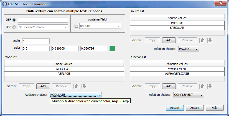This screenshot has height=116, width=229.
Task: Click the Accept button
Action: 175,108
